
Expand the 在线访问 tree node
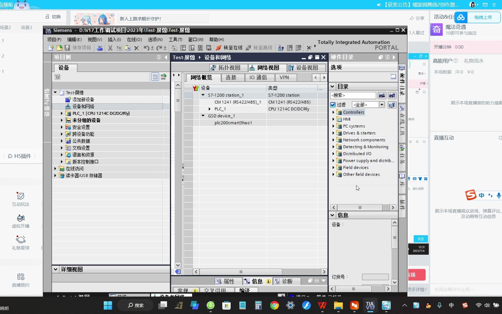[x=55, y=169]
